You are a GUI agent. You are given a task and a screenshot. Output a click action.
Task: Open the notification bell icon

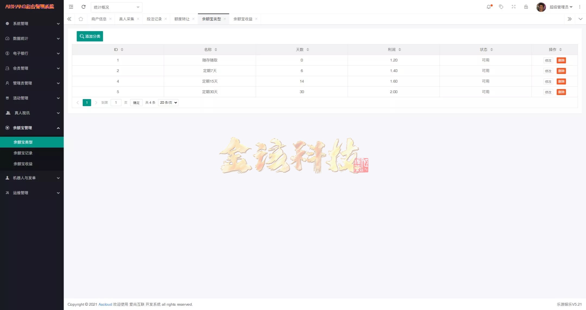click(489, 7)
